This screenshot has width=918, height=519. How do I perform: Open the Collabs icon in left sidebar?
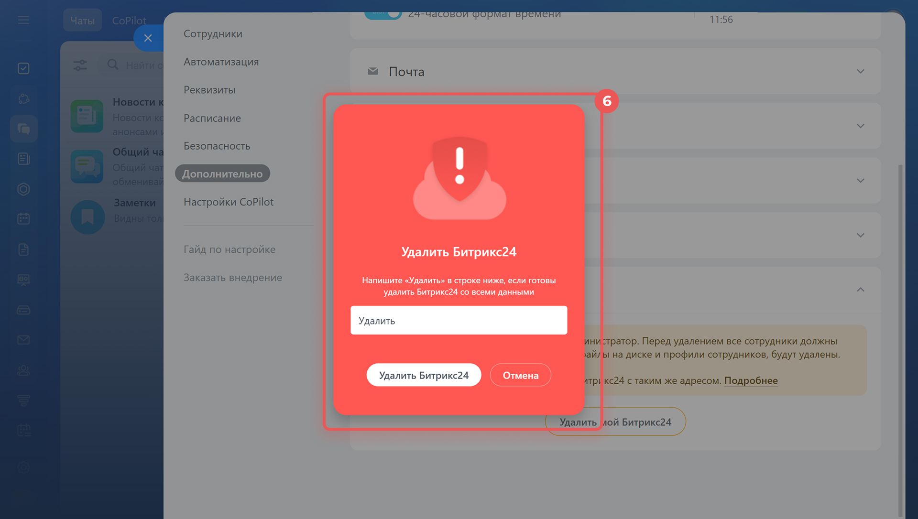23,99
